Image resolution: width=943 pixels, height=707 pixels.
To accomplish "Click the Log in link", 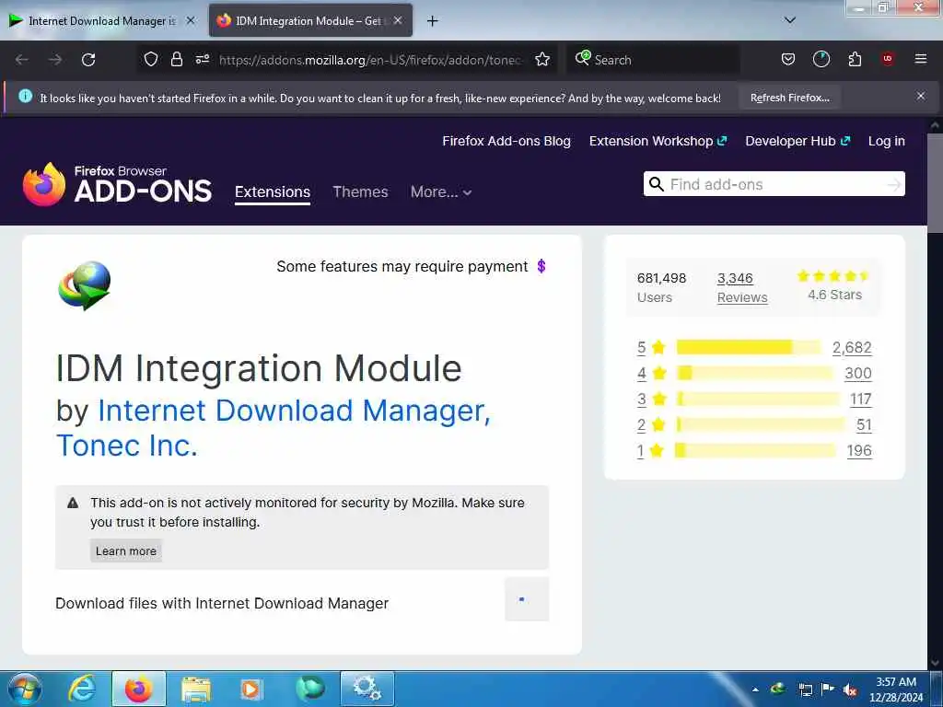I will click(887, 141).
